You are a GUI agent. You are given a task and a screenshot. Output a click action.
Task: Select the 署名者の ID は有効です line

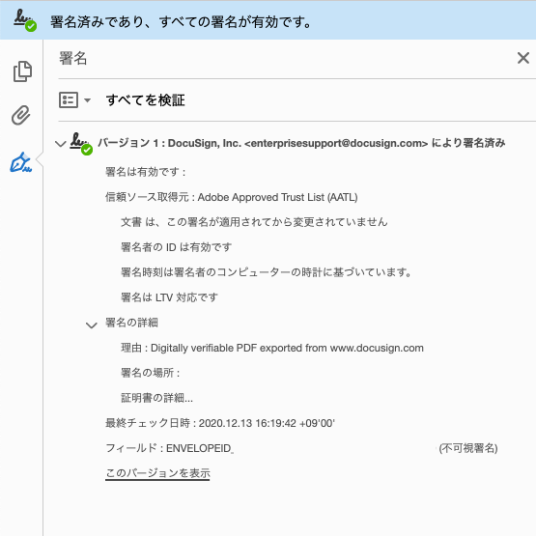pyautogui.click(x=177, y=247)
